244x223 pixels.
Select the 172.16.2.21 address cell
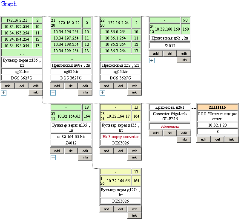pyautogui.click(x=17, y=20)
